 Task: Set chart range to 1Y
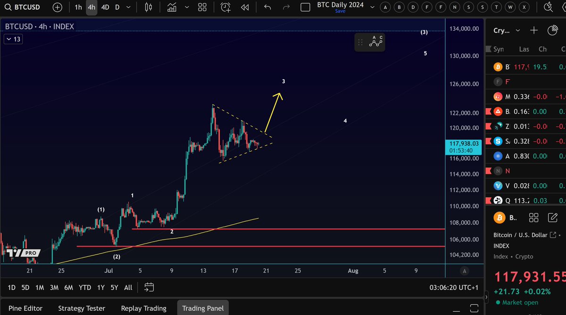click(x=101, y=287)
